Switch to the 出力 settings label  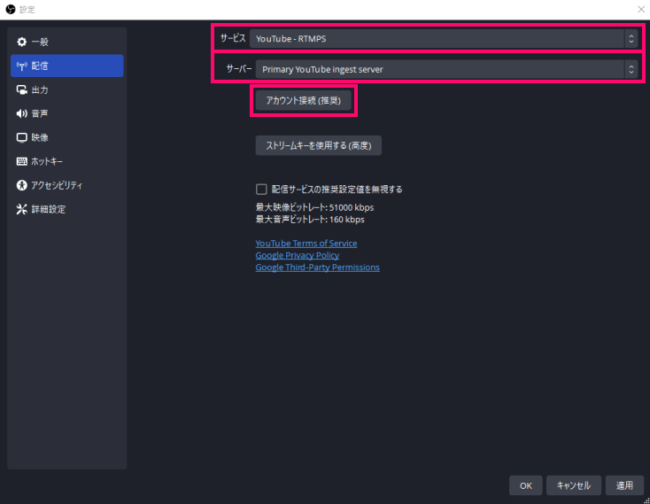[x=40, y=90]
